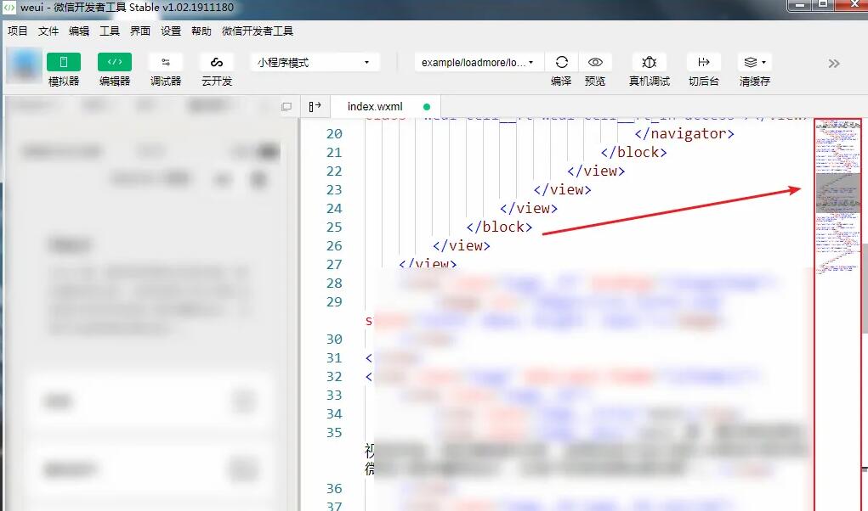868x511 pixels.
Task: Click the </view> tag on line 22
Action: point(596,171)
